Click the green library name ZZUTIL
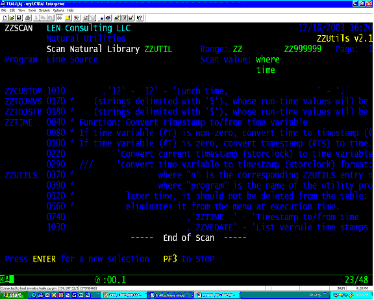This screenshot has width=374, height=300. [x=158, y=49]
